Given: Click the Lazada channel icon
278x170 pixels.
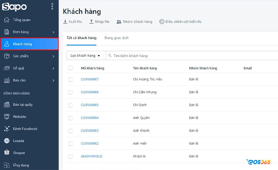Looking at the screenshot, I should click(x=7, y=141).
